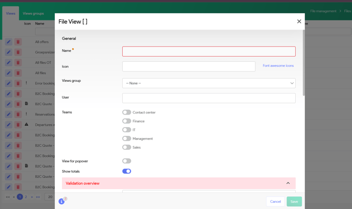Toggle the Finance team switch
This screenshot has width=352, height=209.
[126, 121]
